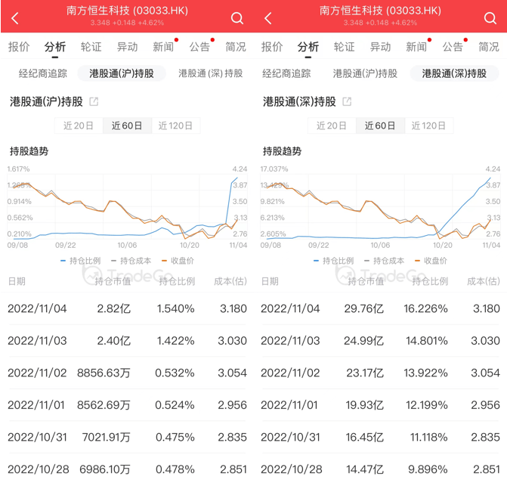Open 公告 tab in the left panel
The height and width of the screenshot is (483, 507).
pyautogui.click(x=199, y=47)
